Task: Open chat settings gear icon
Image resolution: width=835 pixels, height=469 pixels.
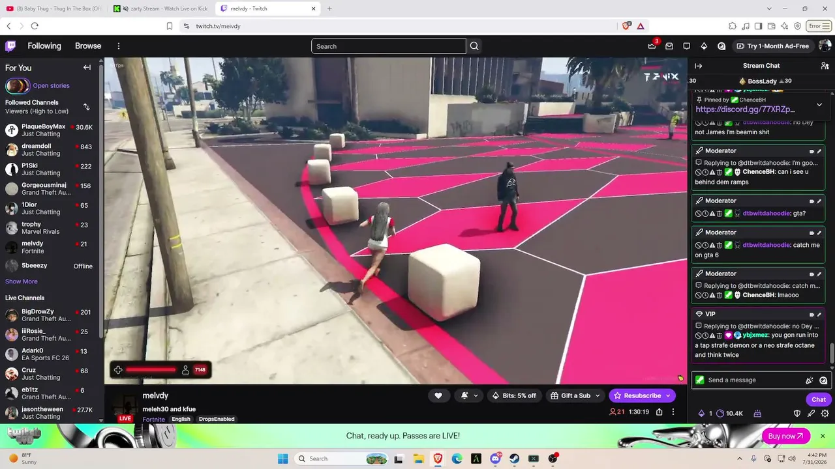Action: pos(825,414)
